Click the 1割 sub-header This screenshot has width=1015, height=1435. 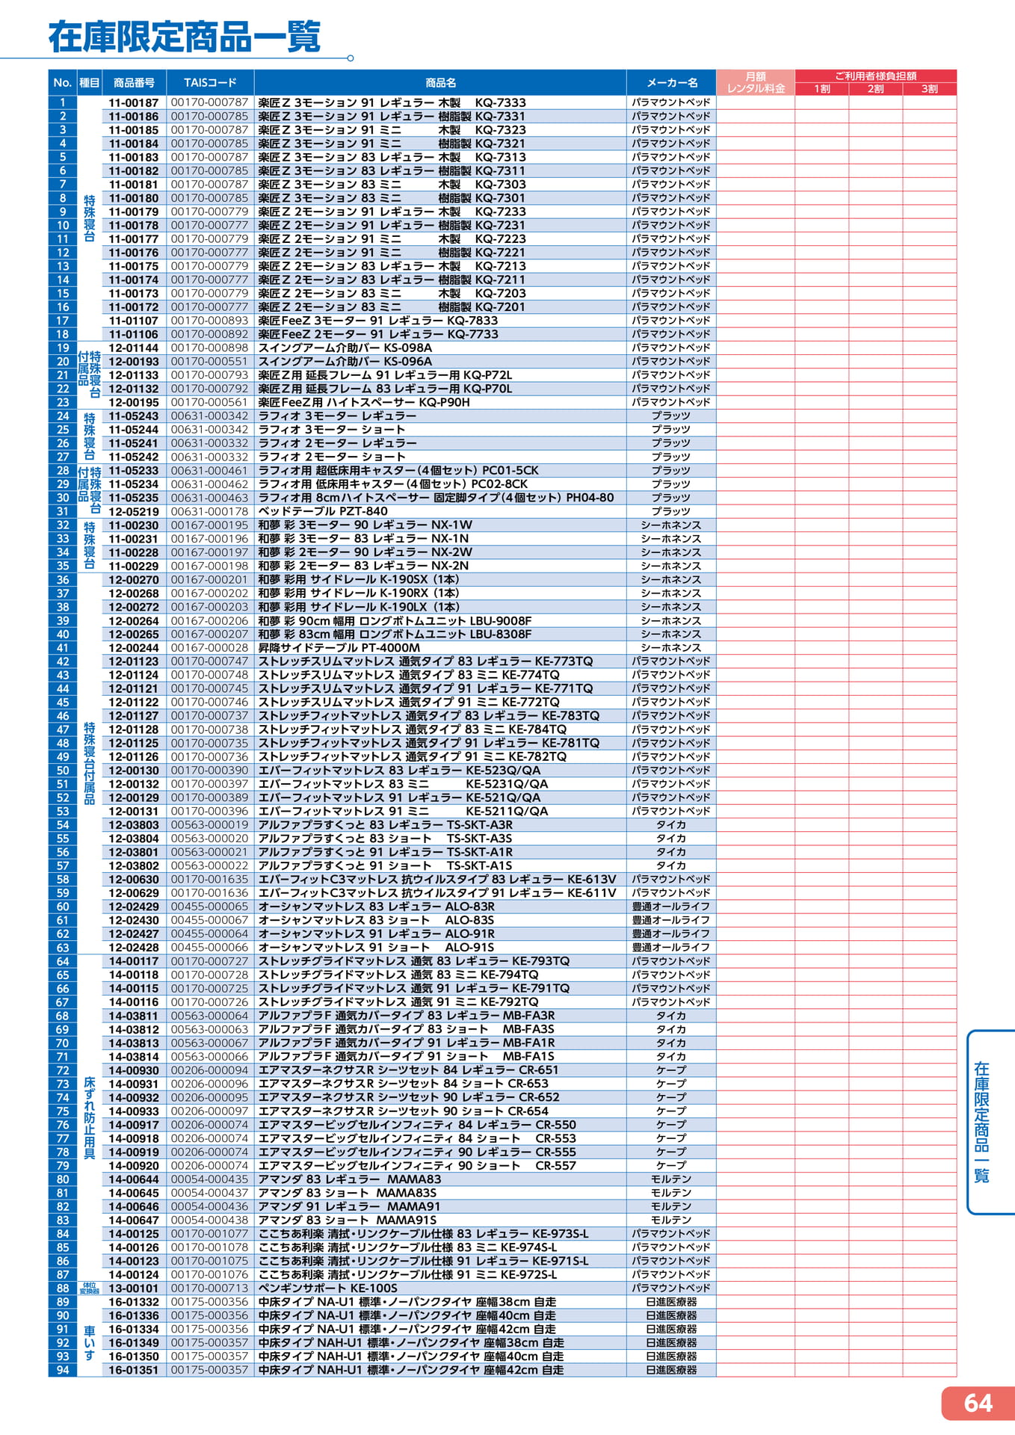pos(822,89)
